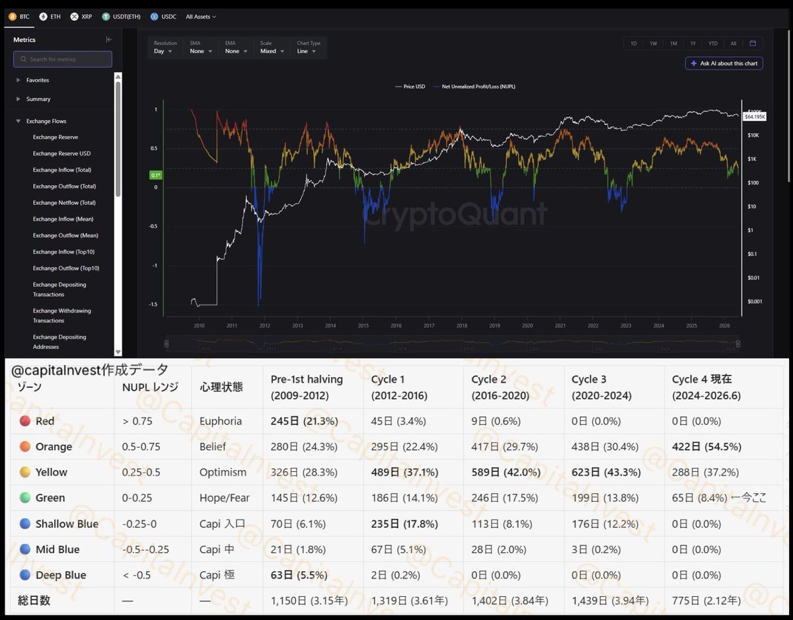
Task: Grab the left handle of range navigator
Action: tap(167, 343)
